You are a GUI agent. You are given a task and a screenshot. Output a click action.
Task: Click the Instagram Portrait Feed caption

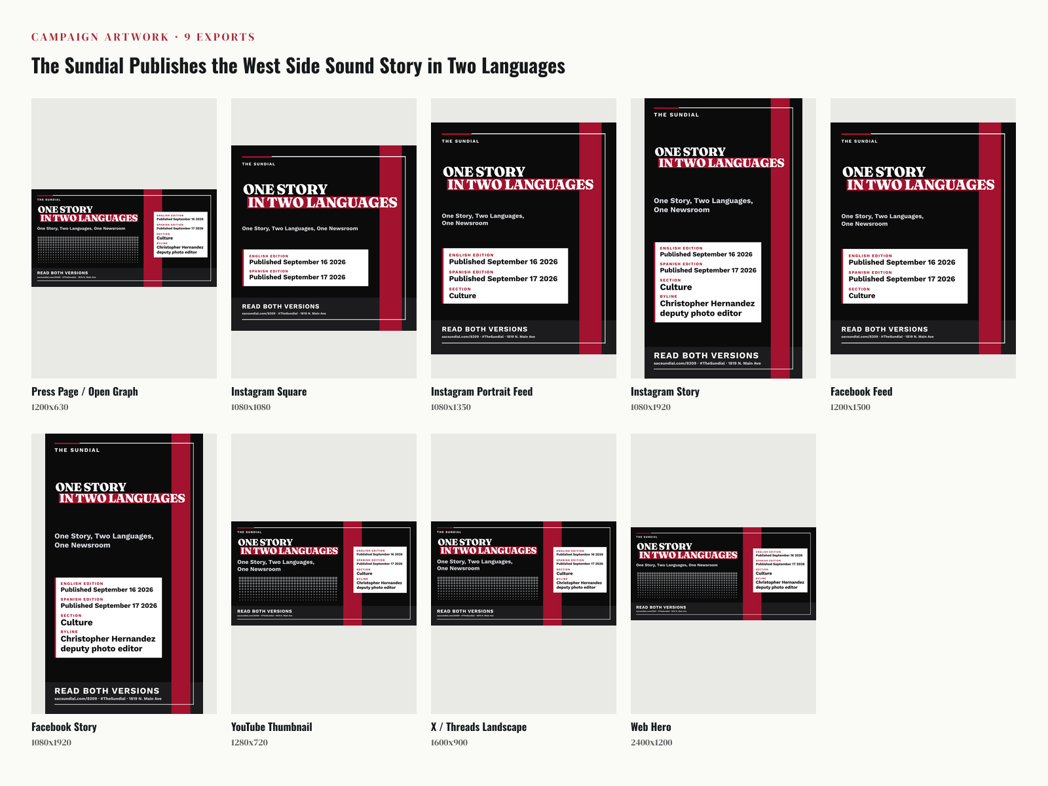[x=481, y=392]
